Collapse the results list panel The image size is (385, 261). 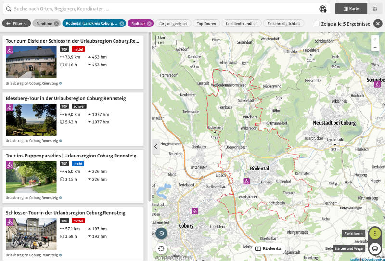155,146
